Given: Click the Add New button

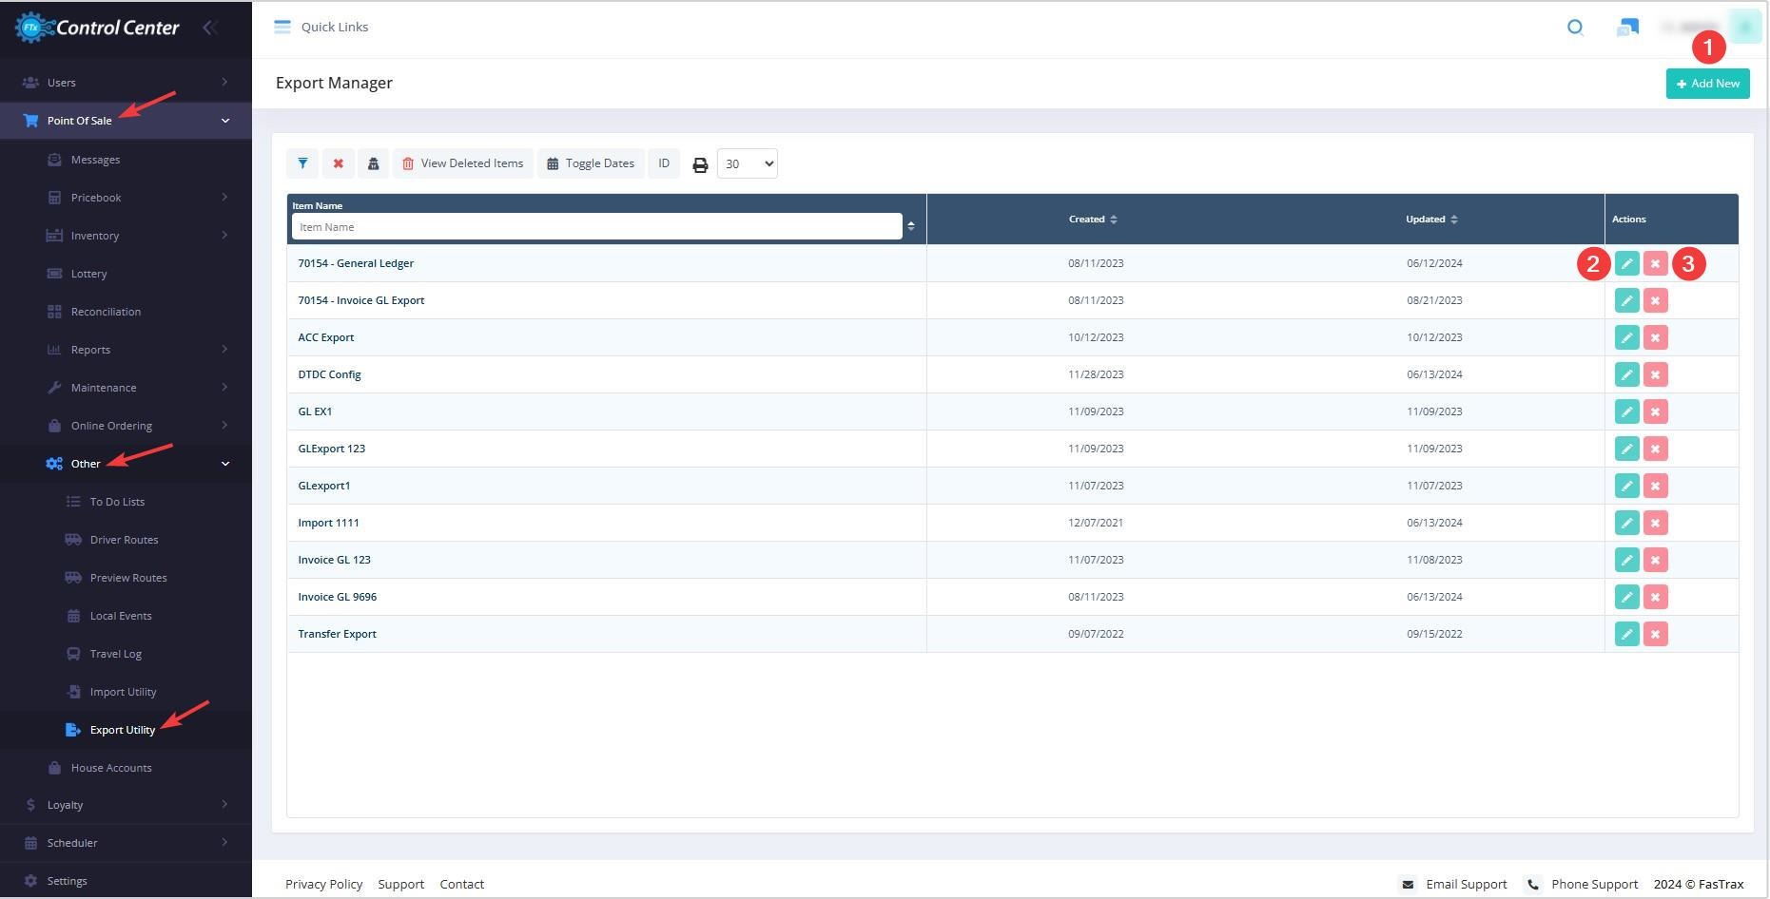Looking at the screenshot, I should 1707,84.
